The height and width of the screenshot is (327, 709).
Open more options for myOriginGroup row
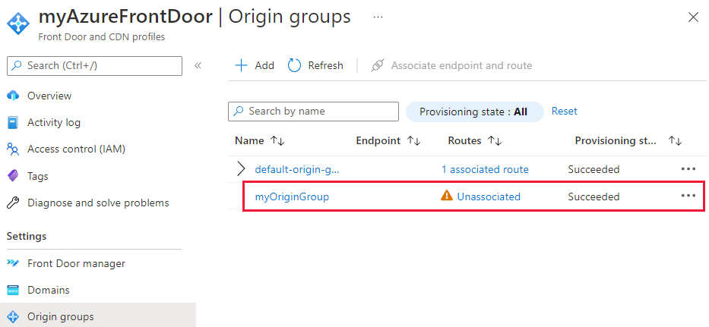[688, 196]
